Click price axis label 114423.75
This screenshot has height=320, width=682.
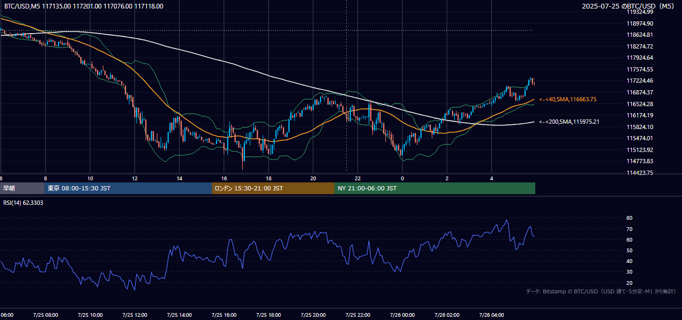(640, 173)
